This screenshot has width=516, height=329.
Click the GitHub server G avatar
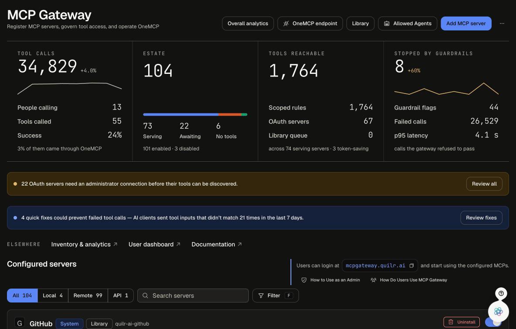click(20, 323)
